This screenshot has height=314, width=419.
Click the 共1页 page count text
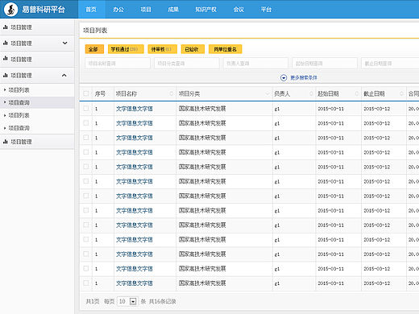coord(93,301)
